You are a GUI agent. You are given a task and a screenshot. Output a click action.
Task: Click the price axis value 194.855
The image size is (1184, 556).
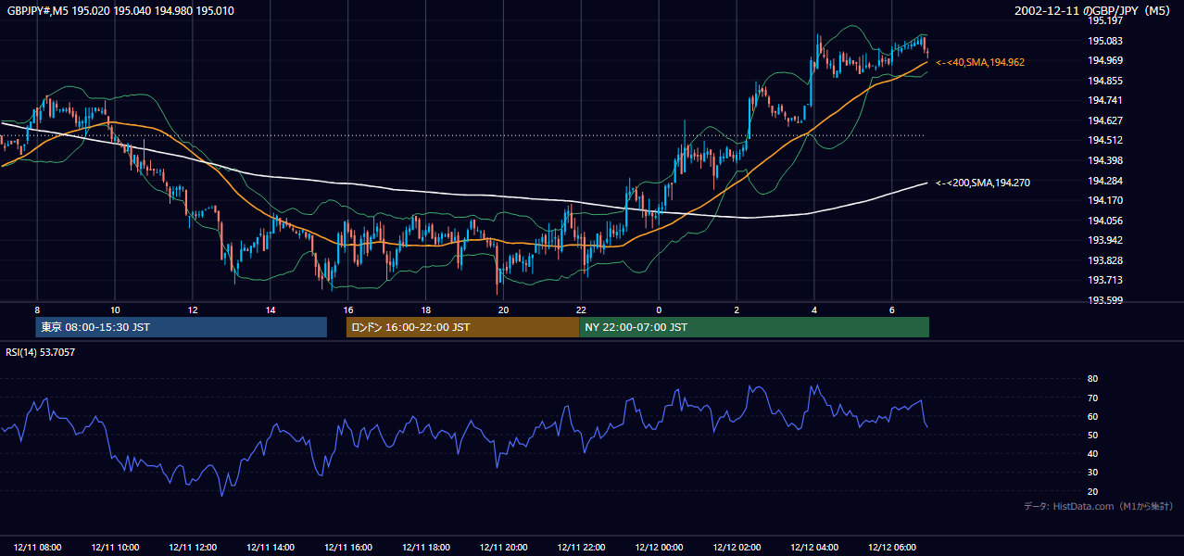tap(1104, 81)
